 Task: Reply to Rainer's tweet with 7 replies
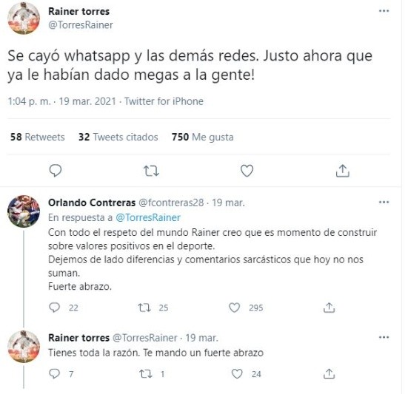(x=54, y=374)
